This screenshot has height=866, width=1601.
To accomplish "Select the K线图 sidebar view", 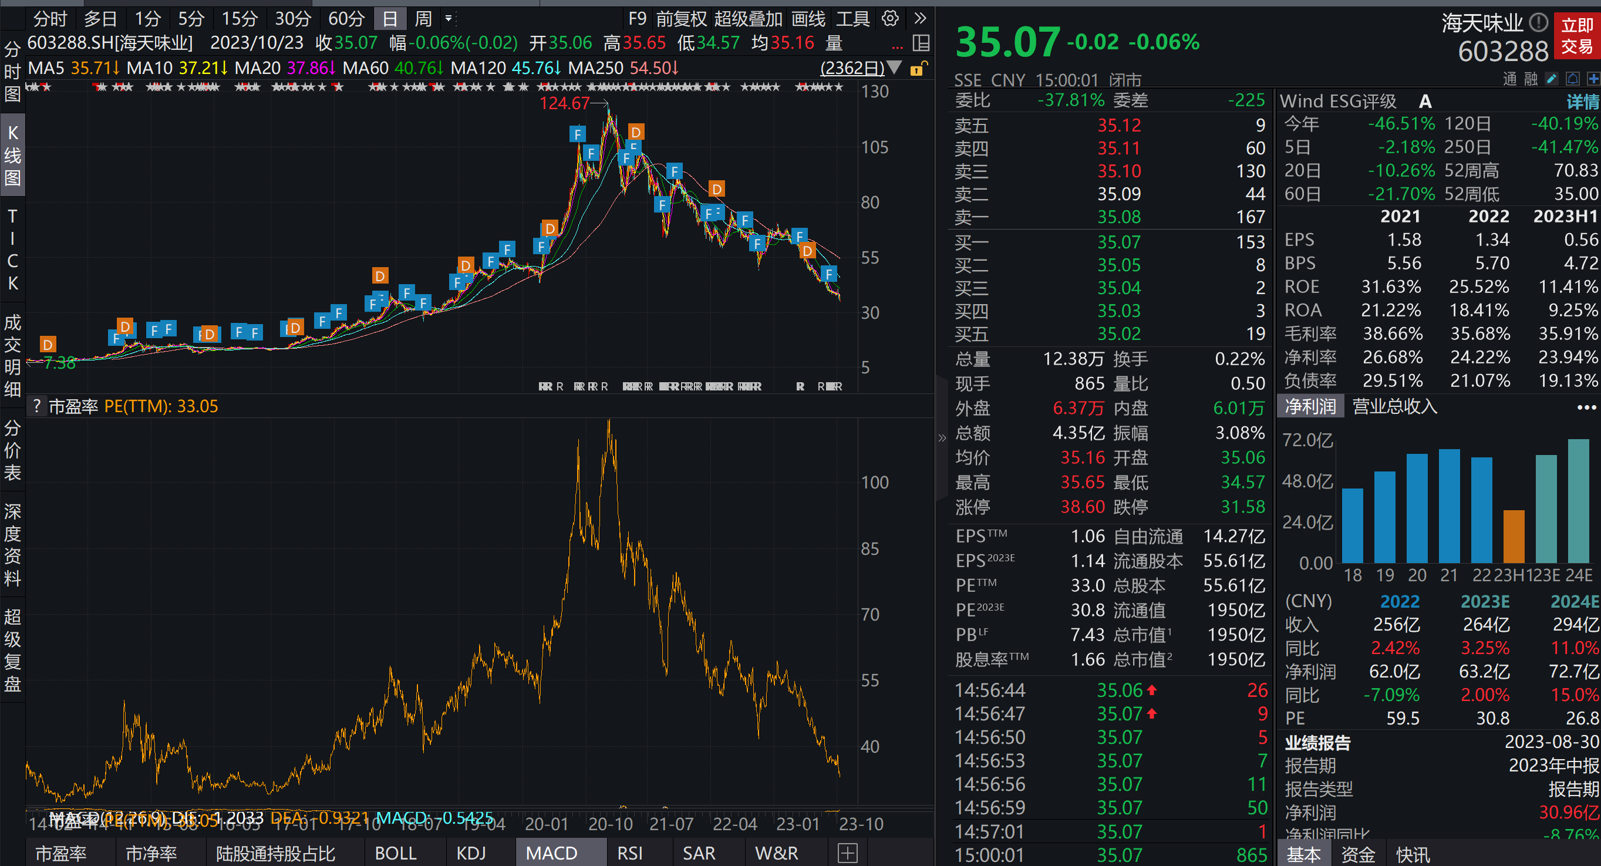I will 12,155.
